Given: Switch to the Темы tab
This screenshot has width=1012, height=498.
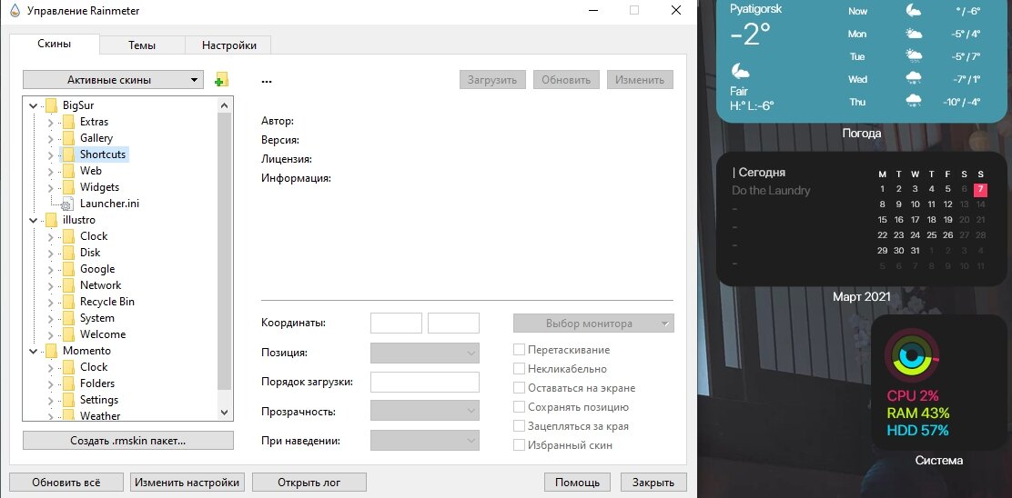Looking at the screenshot, I should (142, 45).
